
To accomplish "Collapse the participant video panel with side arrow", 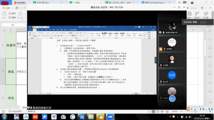I will click(155, 60).
